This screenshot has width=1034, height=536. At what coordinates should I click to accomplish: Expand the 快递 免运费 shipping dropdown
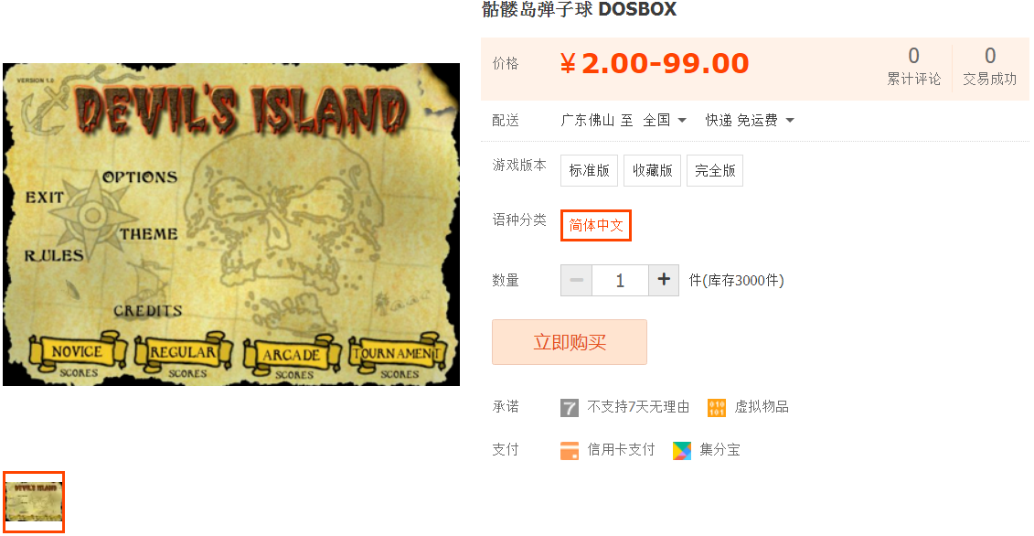coord(750,120)
